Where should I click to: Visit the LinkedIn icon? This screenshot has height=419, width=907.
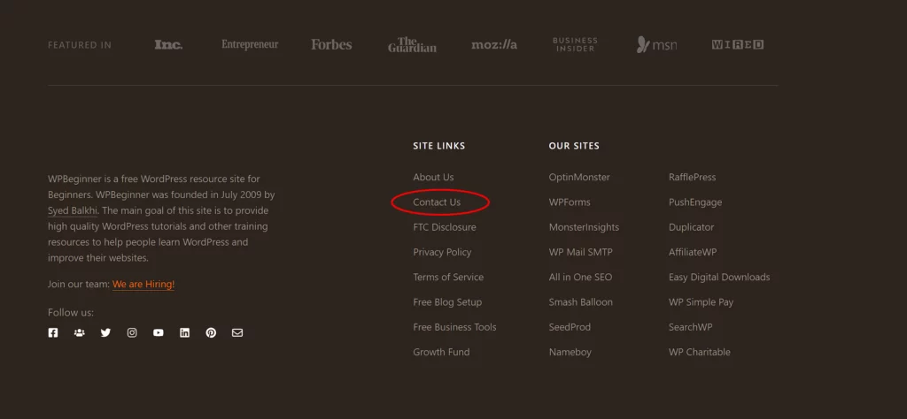pyautogui.click(x=184, y=333)
